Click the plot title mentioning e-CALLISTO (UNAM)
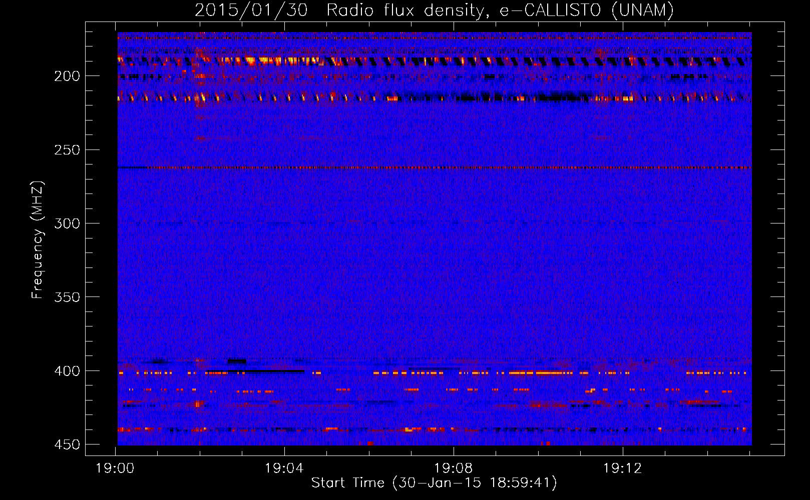This screenshot has height=500, width=810. [434, 10]
